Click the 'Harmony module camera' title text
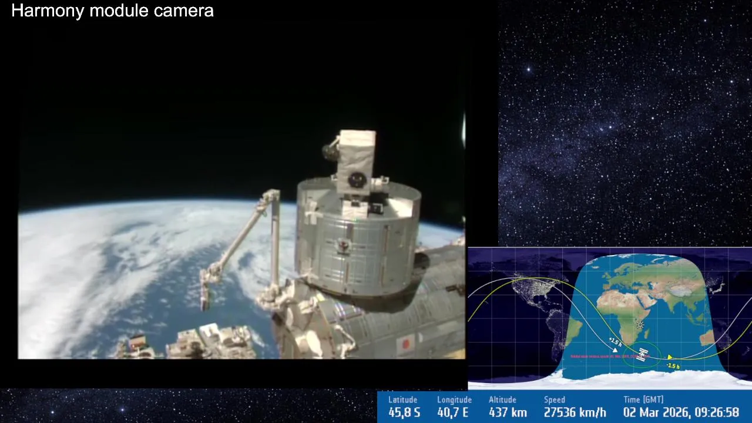 [x=112, y=11]
